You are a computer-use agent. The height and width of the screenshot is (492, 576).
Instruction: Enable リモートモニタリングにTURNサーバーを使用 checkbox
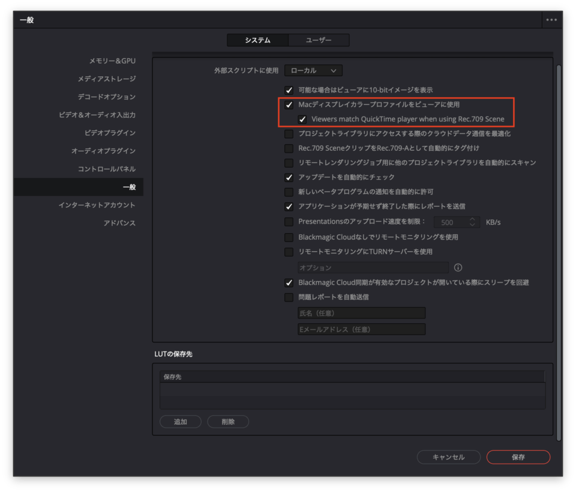pos(289,252)
